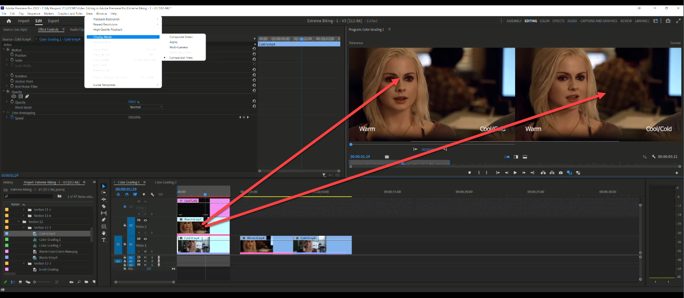Select the Razor tool
Image resolution: width=684 pixels, height=298 pixels.
pos(104,206)
